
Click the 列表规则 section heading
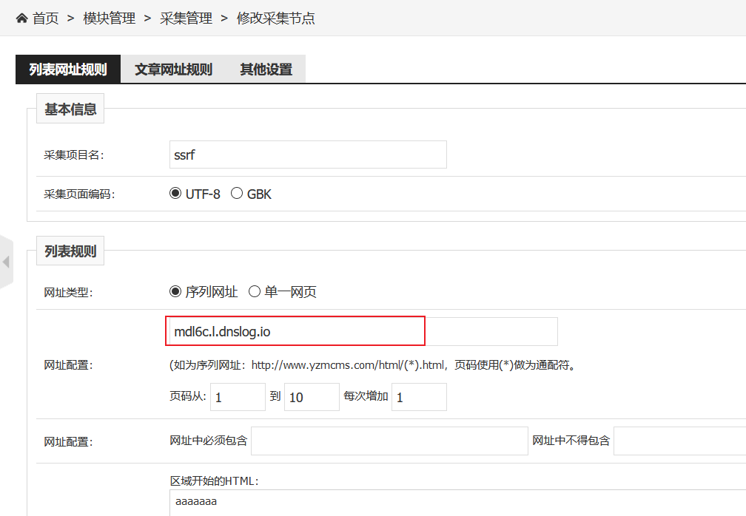pyautogui.click(x=70, y=251)
